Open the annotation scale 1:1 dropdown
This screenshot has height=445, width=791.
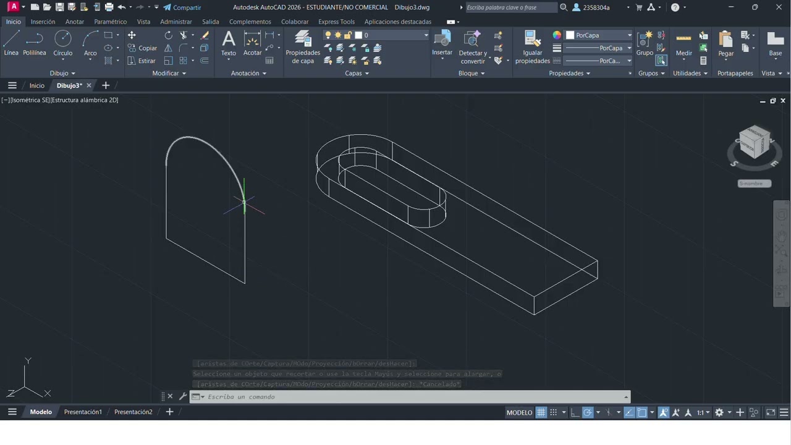703,412
